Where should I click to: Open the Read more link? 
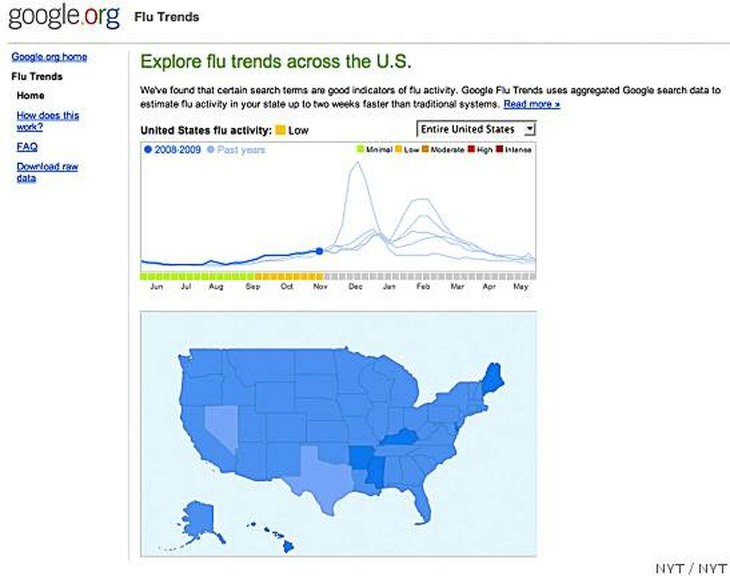click(x=532, y=104)
